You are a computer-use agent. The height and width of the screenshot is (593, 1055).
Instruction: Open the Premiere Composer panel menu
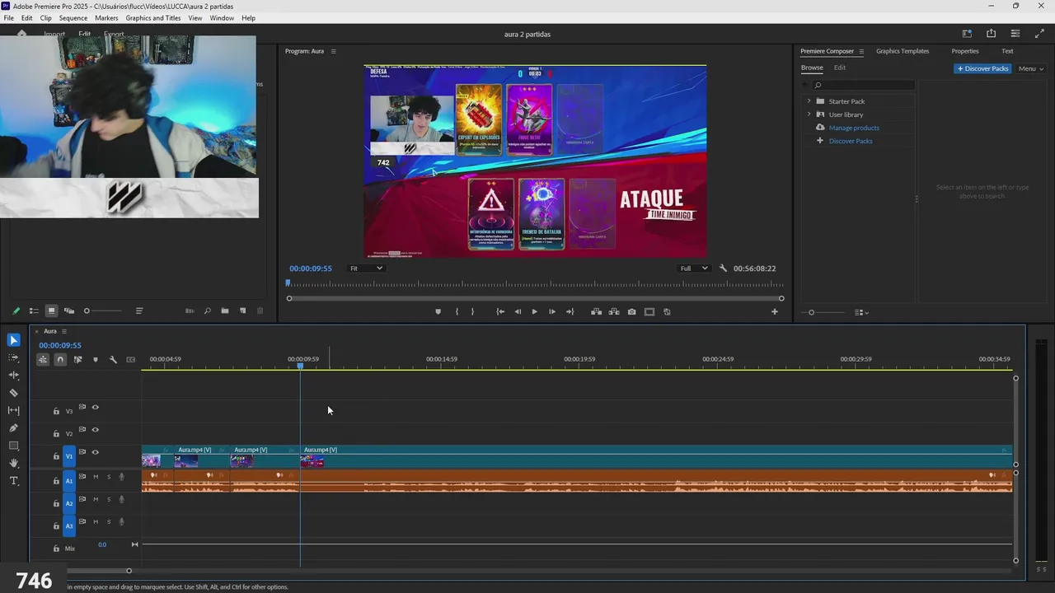pos(861,51)
